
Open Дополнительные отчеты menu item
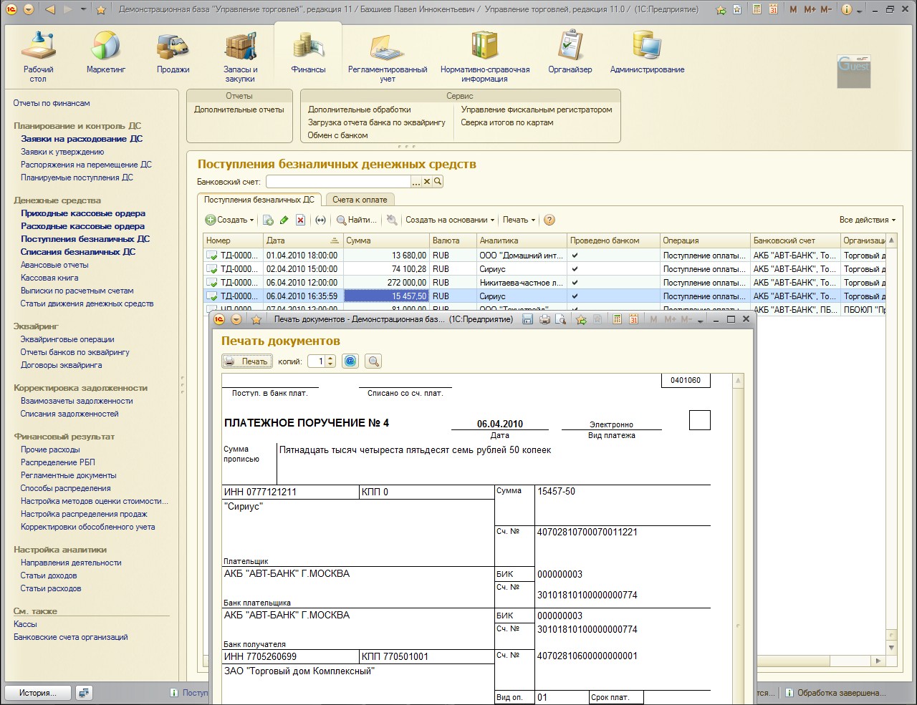pos(239,110)
